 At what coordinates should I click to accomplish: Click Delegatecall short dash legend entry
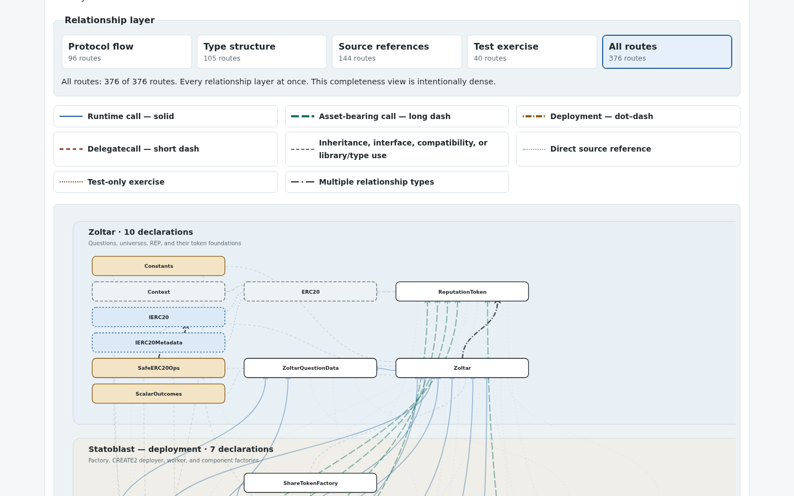tap(165, 149)
